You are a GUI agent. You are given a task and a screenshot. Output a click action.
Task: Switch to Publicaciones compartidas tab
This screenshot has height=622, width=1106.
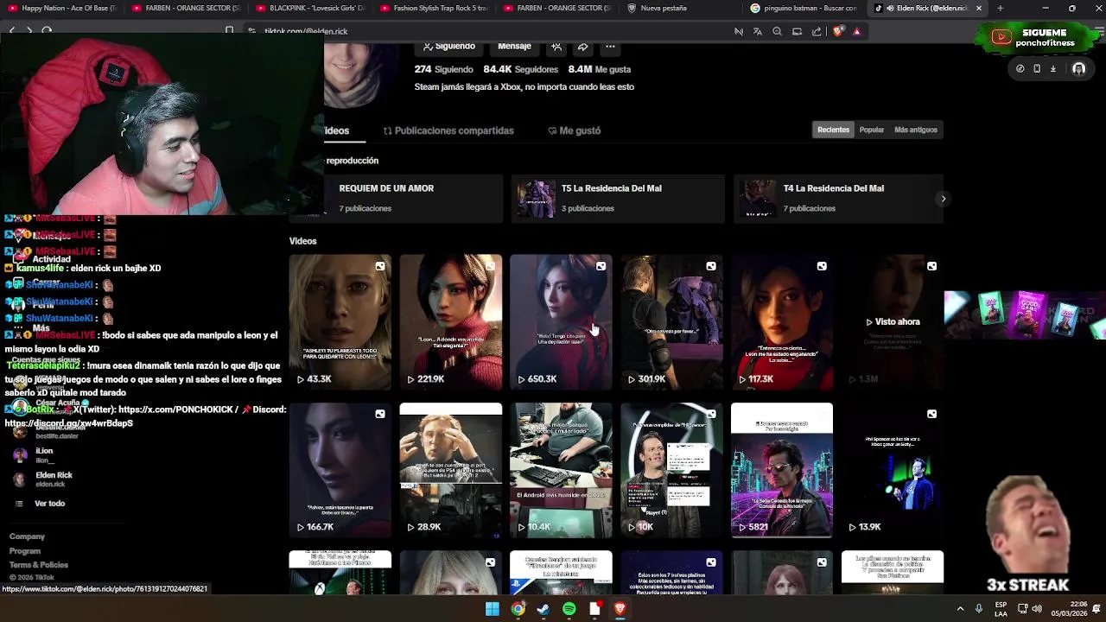coord(448,130)
